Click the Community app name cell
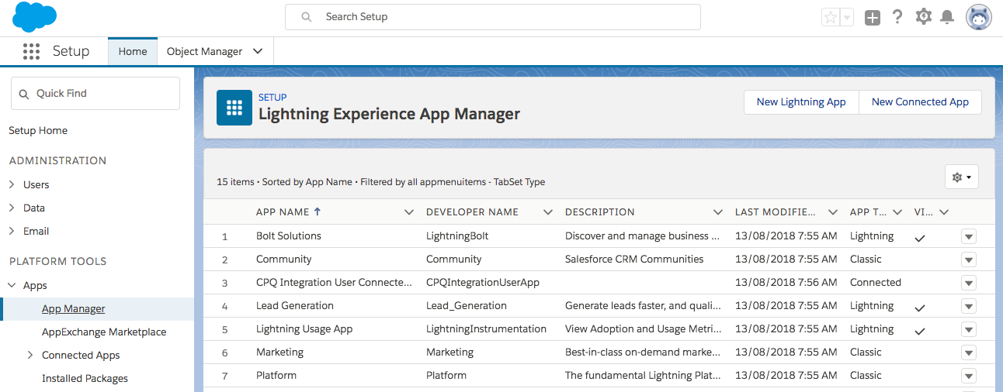Screen dimensions: 1003x392 284,259
